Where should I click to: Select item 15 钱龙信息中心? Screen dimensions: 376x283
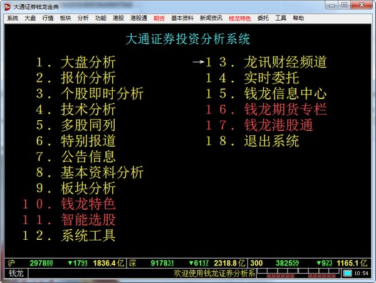click(x=266, y=94)
